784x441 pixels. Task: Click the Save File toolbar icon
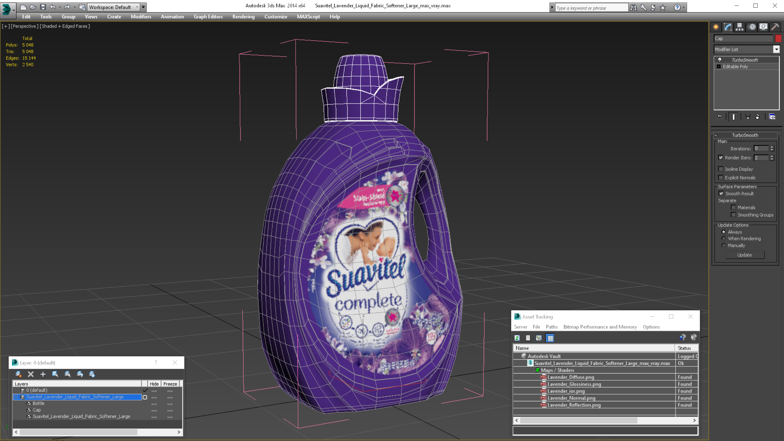(x=43, y=7)
